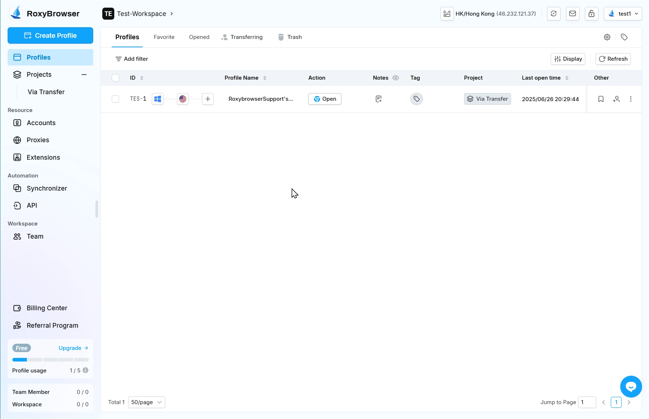Open Accounts in sidebar
This screenshot has height=419, width=649.
click(50, 123)
